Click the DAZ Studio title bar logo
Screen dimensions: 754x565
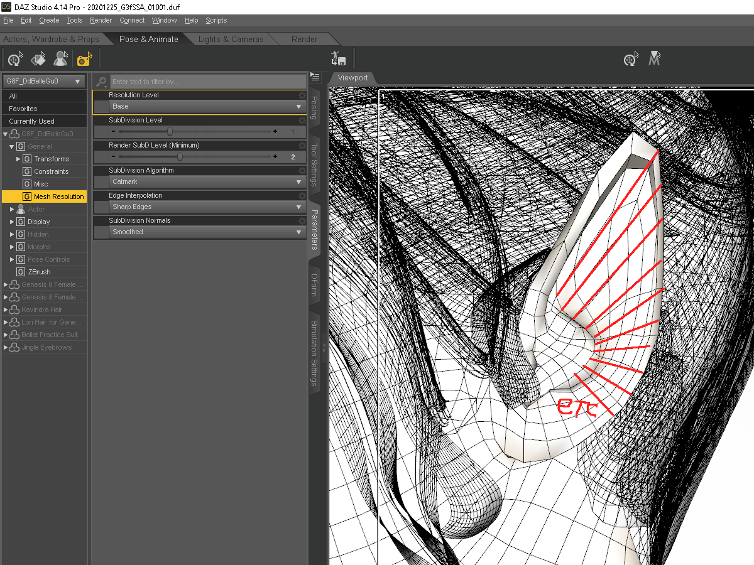pyautogui.click(x=6, y=6)
